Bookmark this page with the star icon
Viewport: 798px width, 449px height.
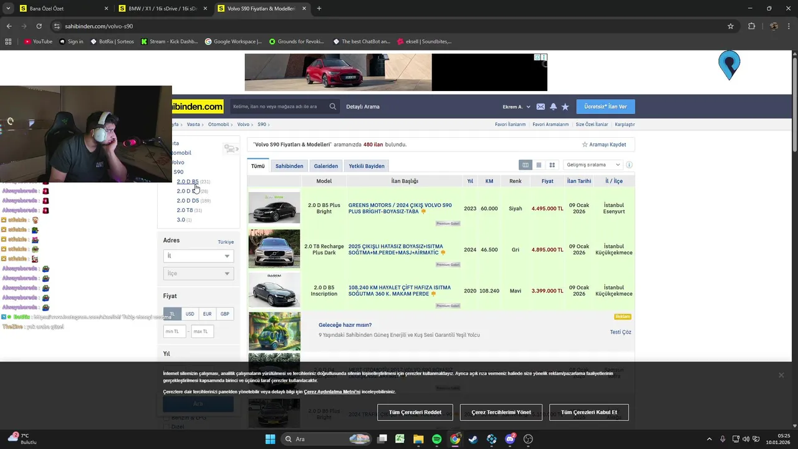(731, 26)
